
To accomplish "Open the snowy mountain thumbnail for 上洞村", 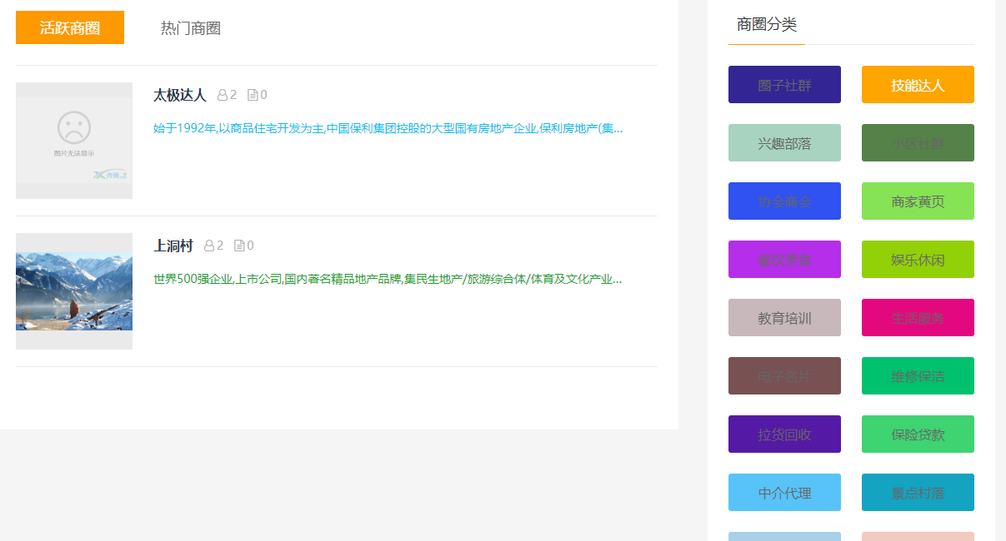I will pyautogui.click(x=74, y=291).
